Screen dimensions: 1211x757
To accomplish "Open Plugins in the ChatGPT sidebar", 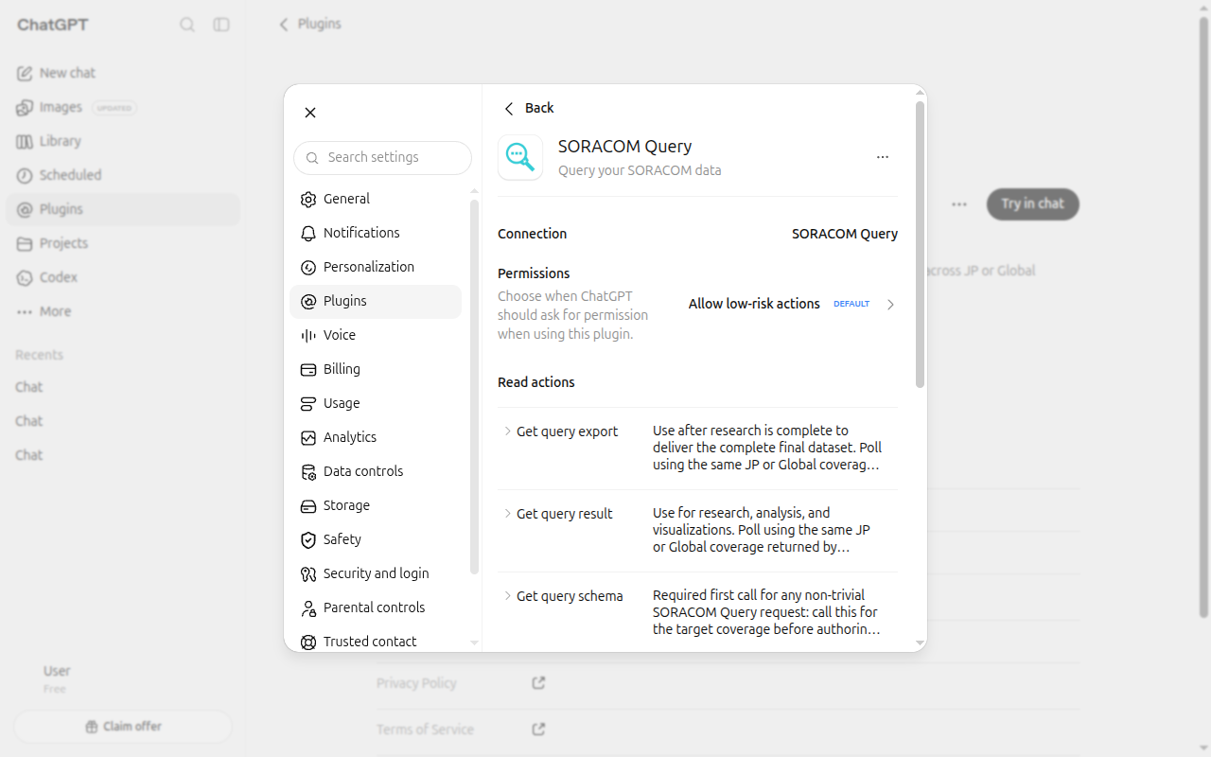I will (x=123, y=209).
